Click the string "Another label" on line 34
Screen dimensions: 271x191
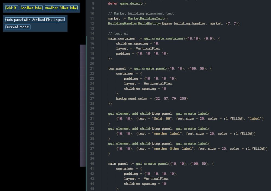coord(167,134)
